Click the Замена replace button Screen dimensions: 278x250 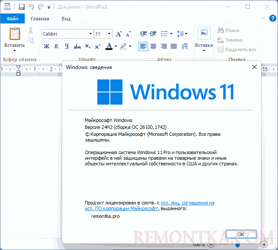coord(230,40)
